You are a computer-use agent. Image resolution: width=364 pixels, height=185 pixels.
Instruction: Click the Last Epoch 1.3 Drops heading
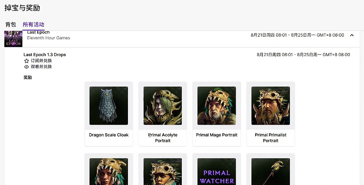tap(45, 55)
